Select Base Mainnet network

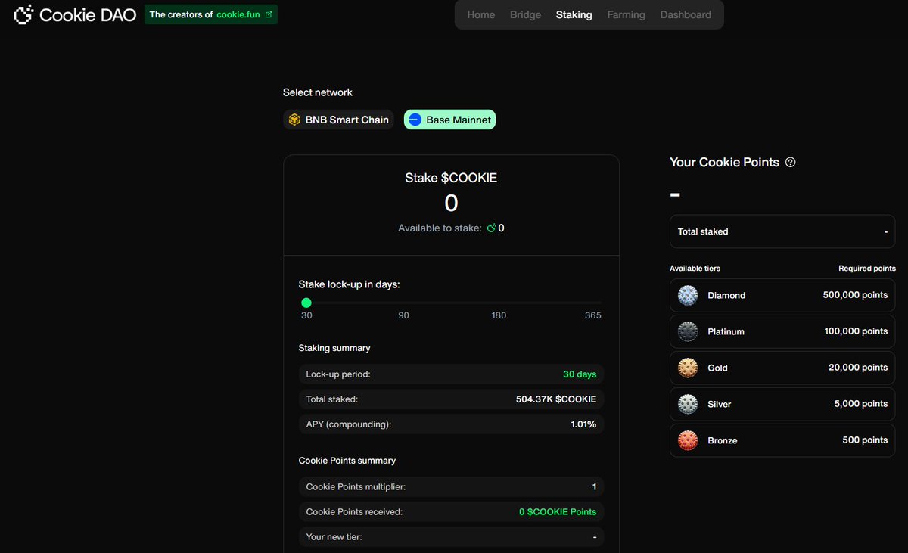click(x=450, y=120)
